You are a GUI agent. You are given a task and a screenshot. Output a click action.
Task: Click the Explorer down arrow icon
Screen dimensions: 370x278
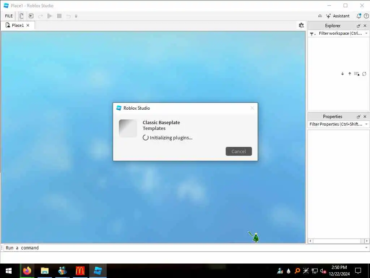(x=343, y=74)
